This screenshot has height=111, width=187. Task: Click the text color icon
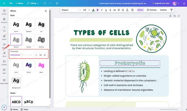(93, 10)
